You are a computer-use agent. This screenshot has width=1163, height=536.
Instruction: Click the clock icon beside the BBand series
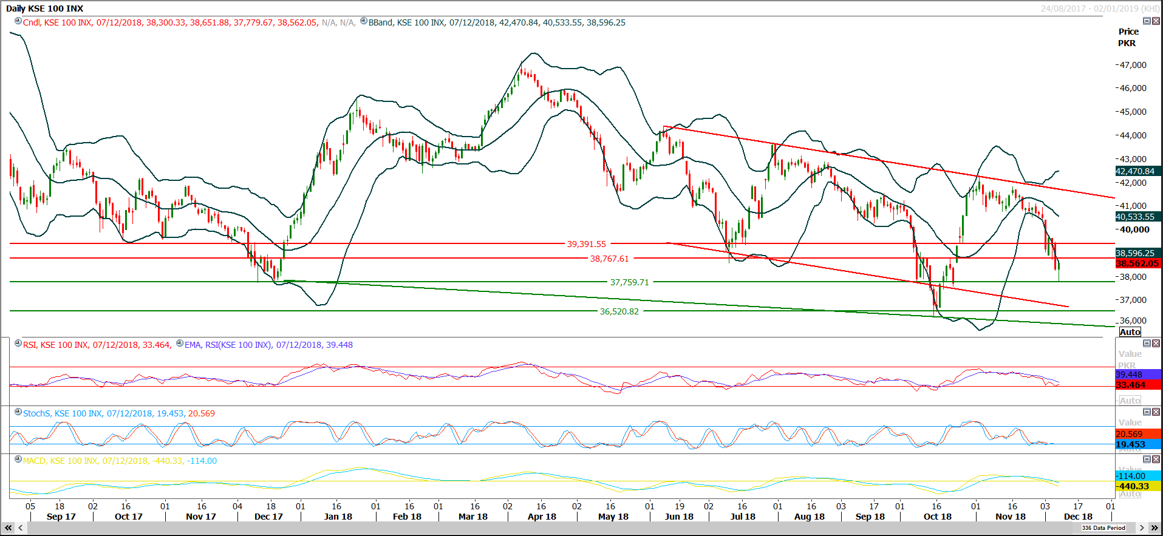pos(364,21)
